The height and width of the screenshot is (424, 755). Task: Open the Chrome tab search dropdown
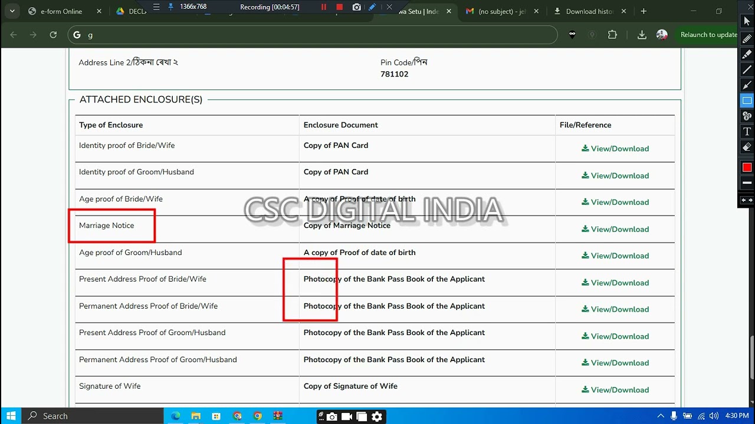coord(12,11)
